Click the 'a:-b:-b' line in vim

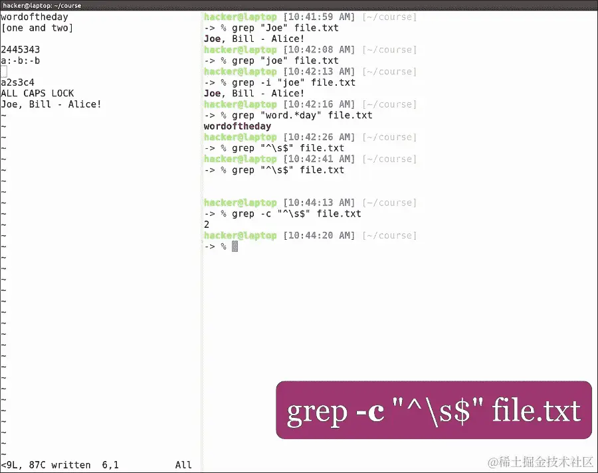click(20, 60)
